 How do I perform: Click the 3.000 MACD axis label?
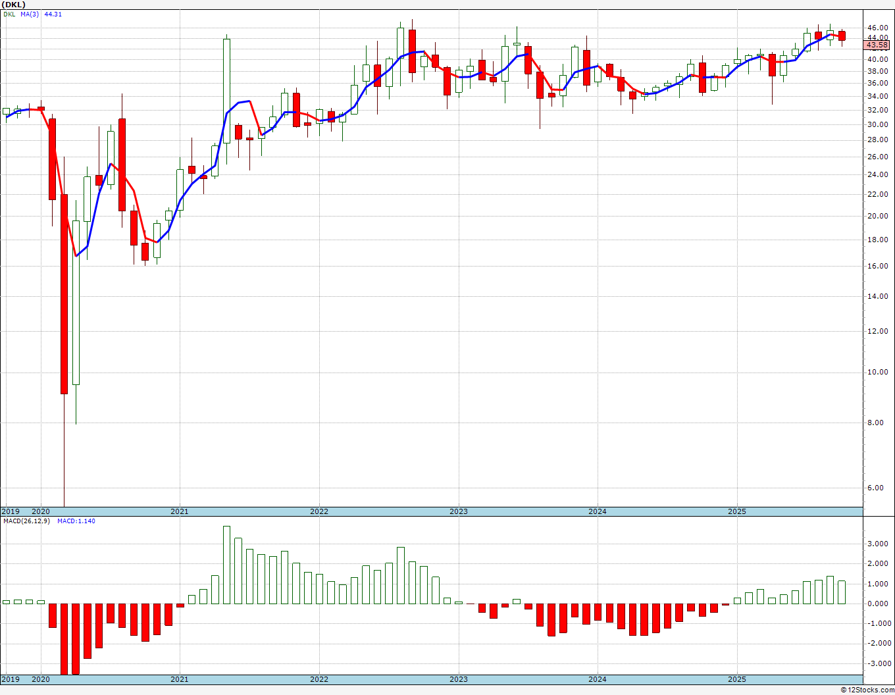(879, 544)
